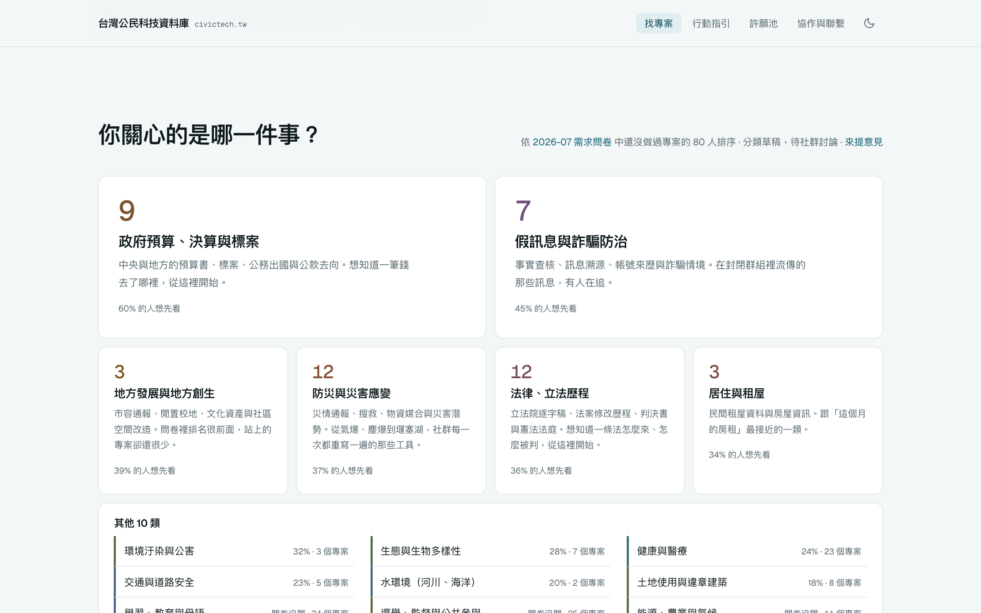Open the 居住與租屋 card
The height and width of the screenshot is (613, 981).
coord(788,420)
